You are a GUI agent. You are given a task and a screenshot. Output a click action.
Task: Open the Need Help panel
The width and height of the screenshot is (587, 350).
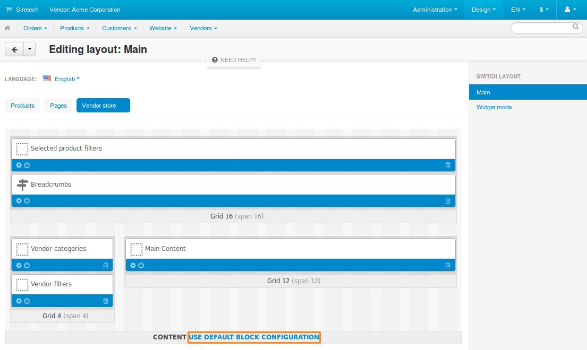tap(234, 60)
